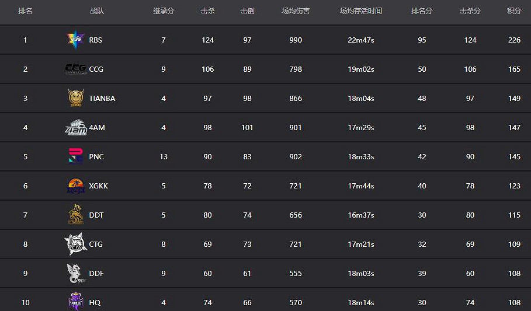Open the TIANBA team name link
The image size is (531, 311).
(102, 99)
